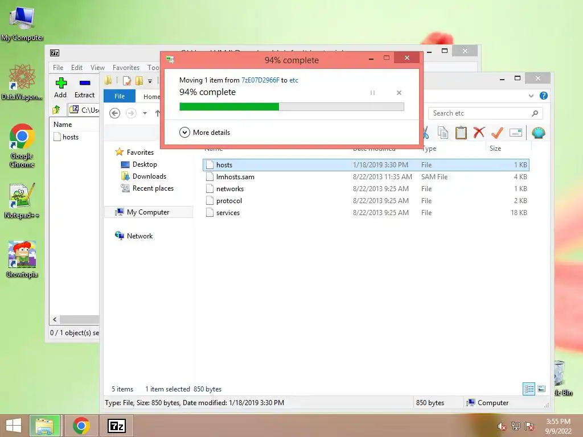Open the Home ribbon tab
583x437 pixels.
[151, 97]
